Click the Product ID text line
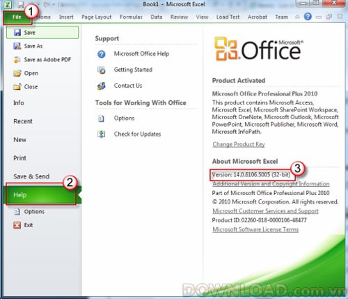Viewport: 348px width, 299px height. pos(259,220)
